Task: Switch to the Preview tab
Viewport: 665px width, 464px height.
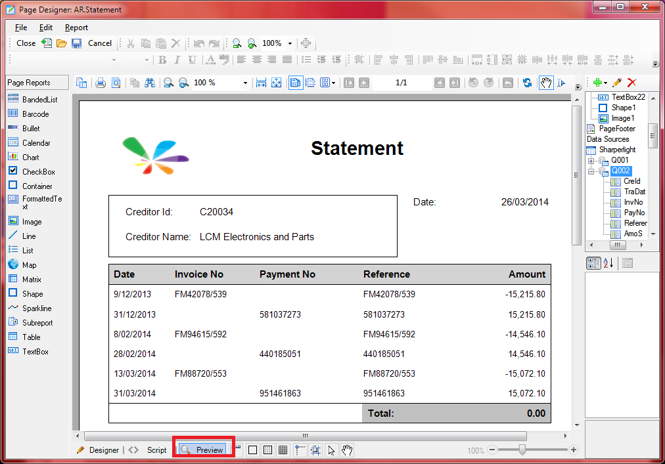Action: pyautogui.click(x=202, y=450)
